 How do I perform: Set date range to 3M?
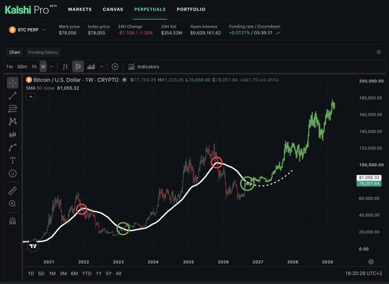tap(63, 273)
